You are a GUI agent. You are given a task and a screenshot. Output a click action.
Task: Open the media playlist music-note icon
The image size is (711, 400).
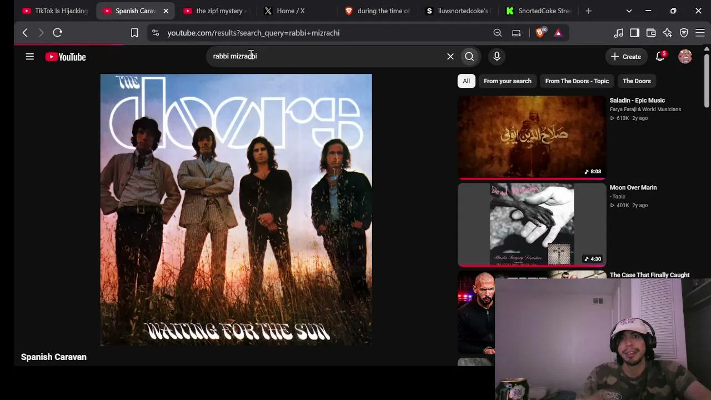tap(618, 33)
